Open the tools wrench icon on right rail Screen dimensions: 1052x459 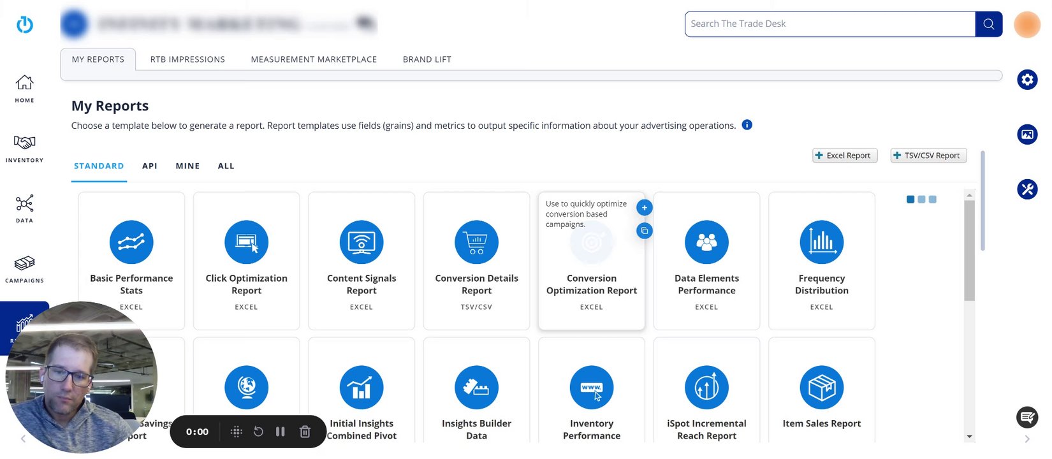click(x=1026, y=189)
